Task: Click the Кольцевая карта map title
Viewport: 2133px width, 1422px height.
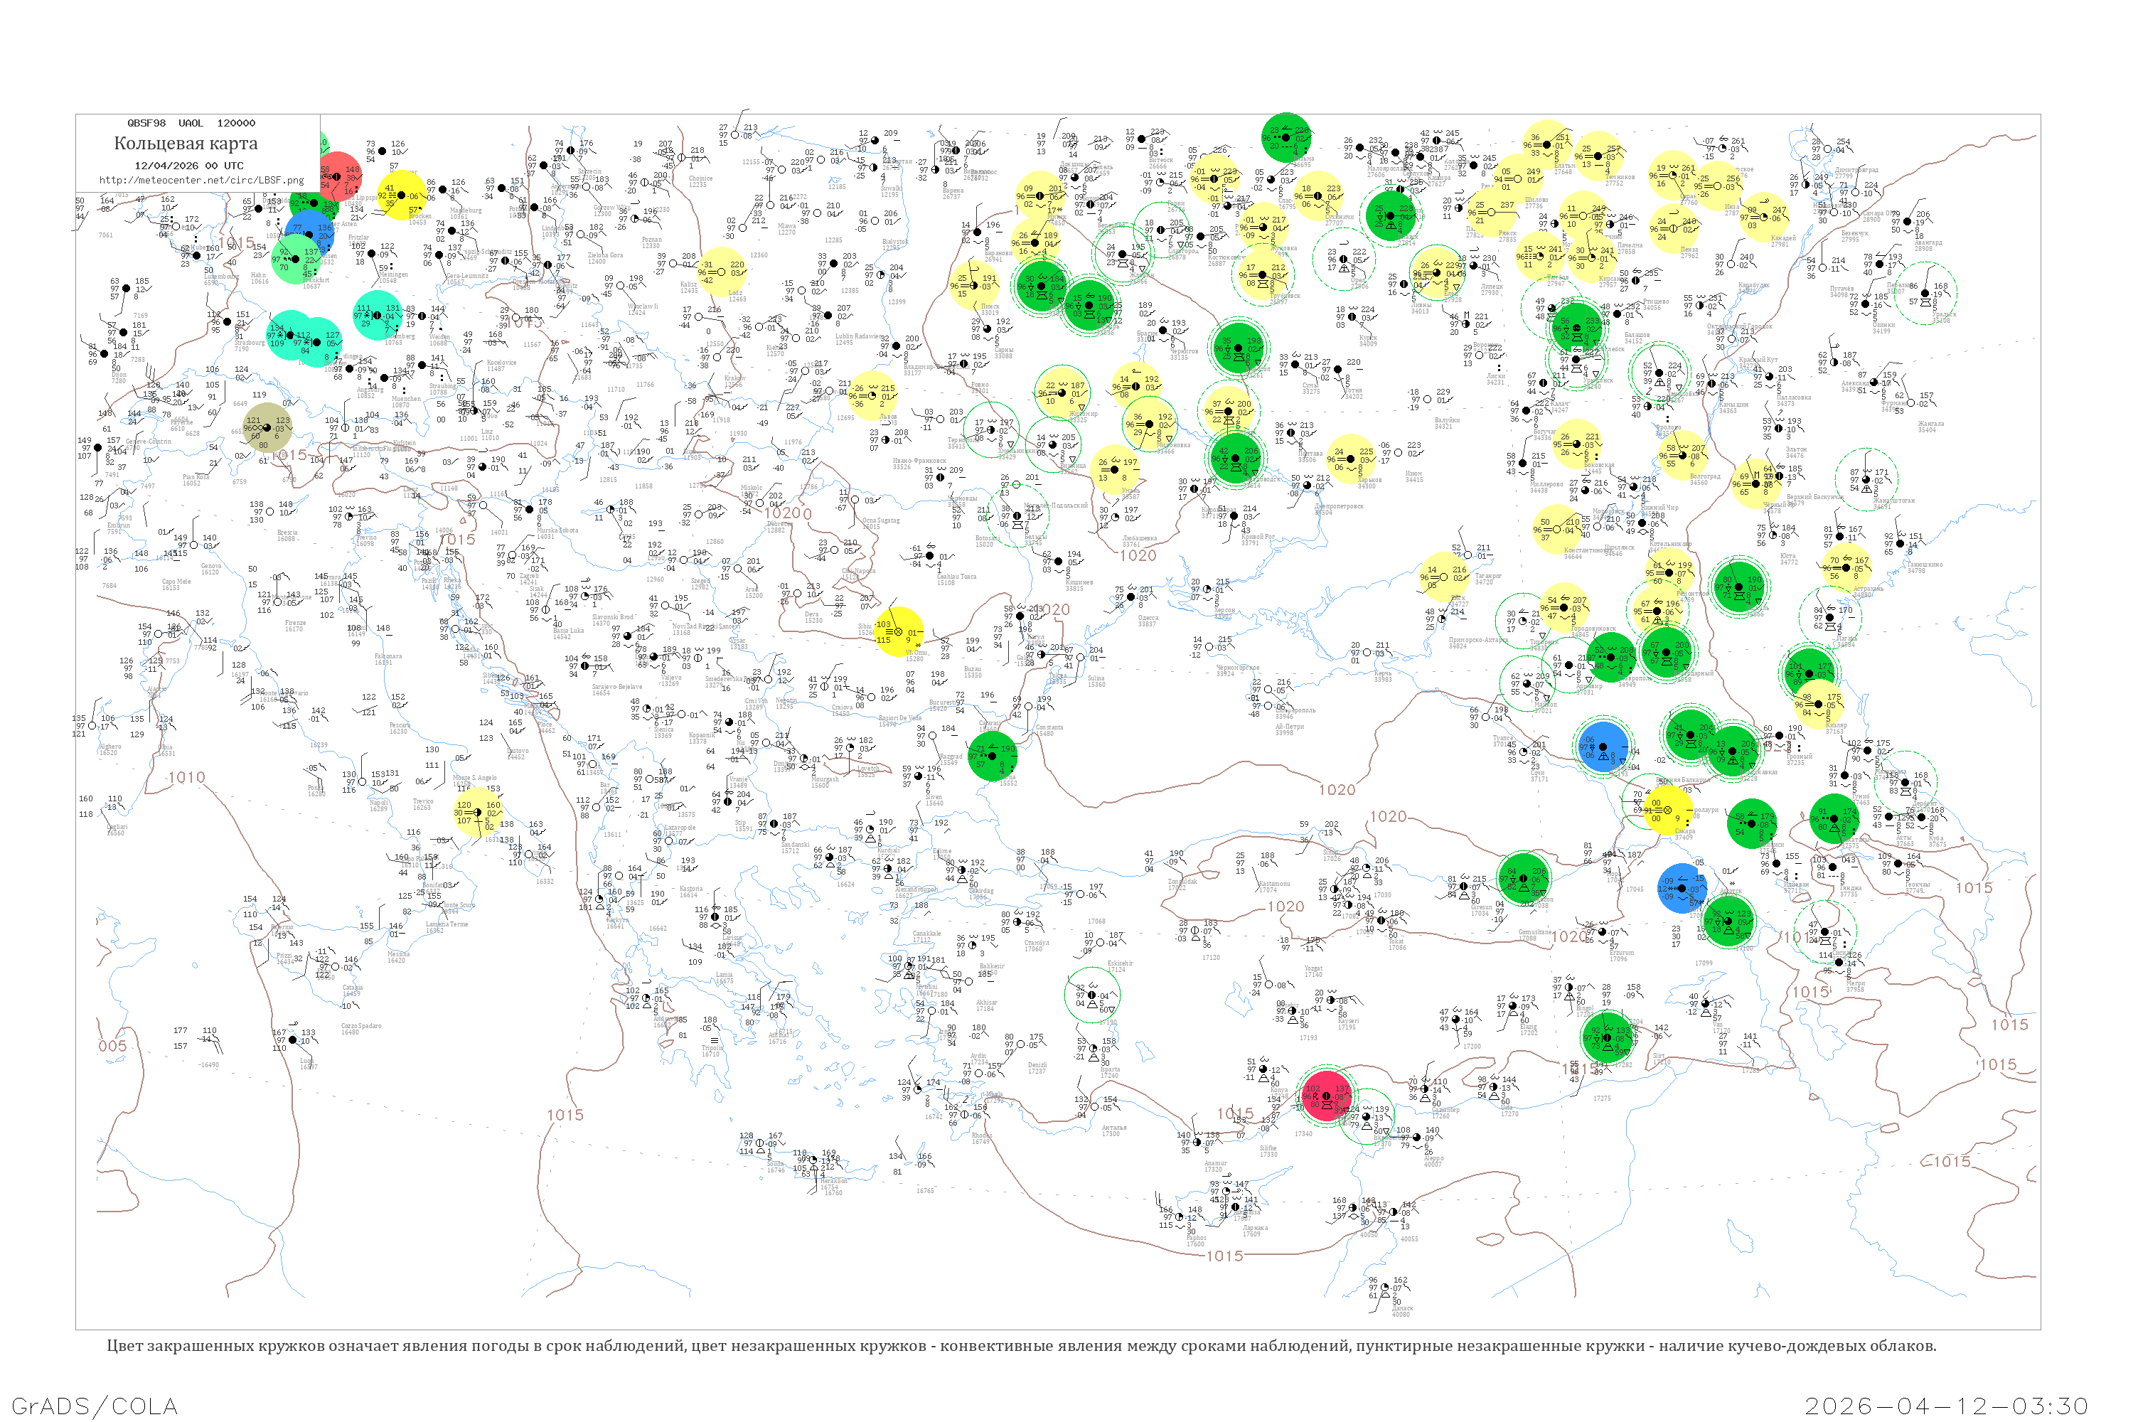Action: pyautogui.click(x=186, y=144)
